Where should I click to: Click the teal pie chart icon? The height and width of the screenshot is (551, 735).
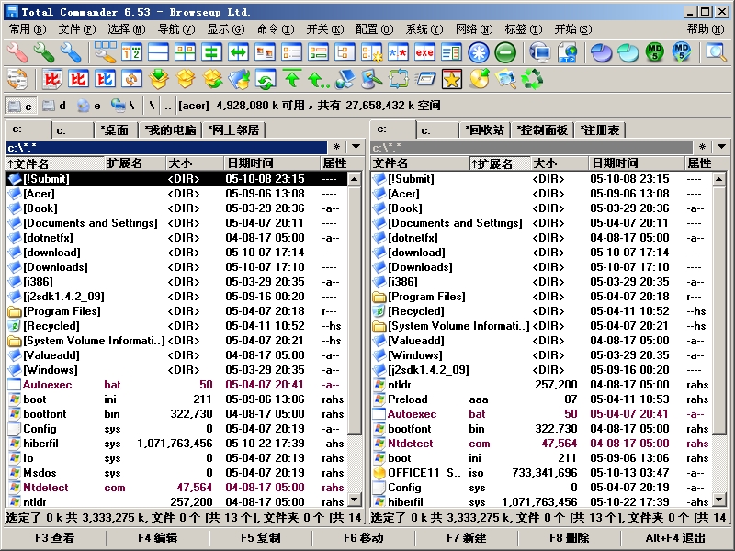coord(628,52)
